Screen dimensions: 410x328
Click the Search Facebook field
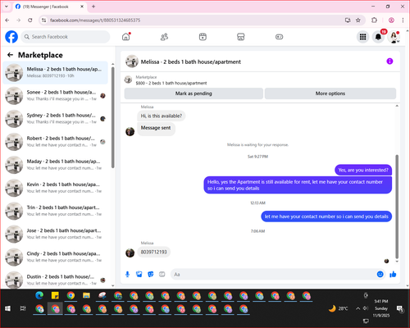click(66, 37)
